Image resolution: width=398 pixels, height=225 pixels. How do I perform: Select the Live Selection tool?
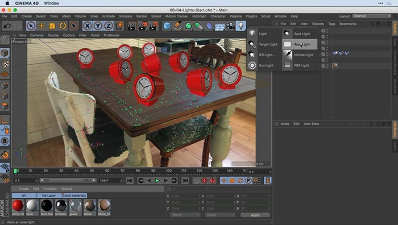[31, 26]
